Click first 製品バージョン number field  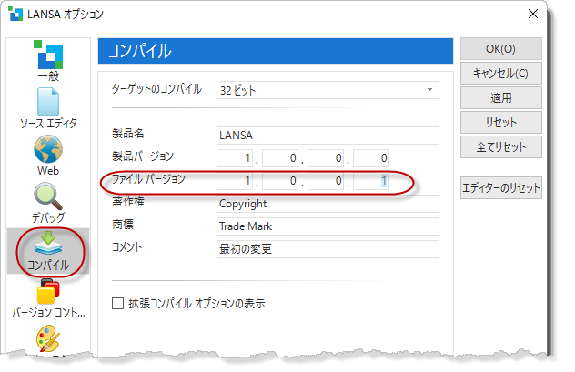pyautogui.click(x=235, y=158)
